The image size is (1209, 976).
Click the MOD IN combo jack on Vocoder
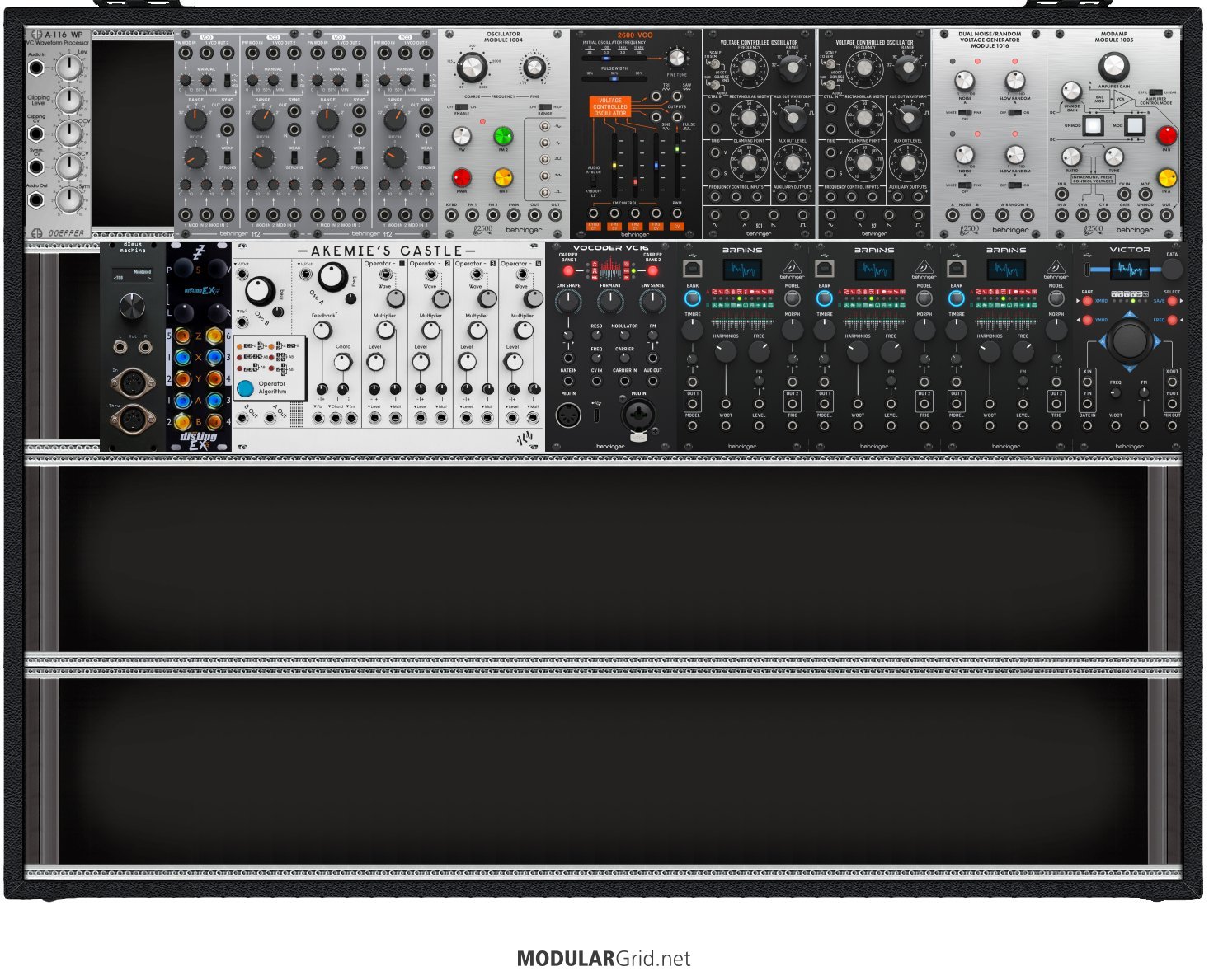[639, 417]
